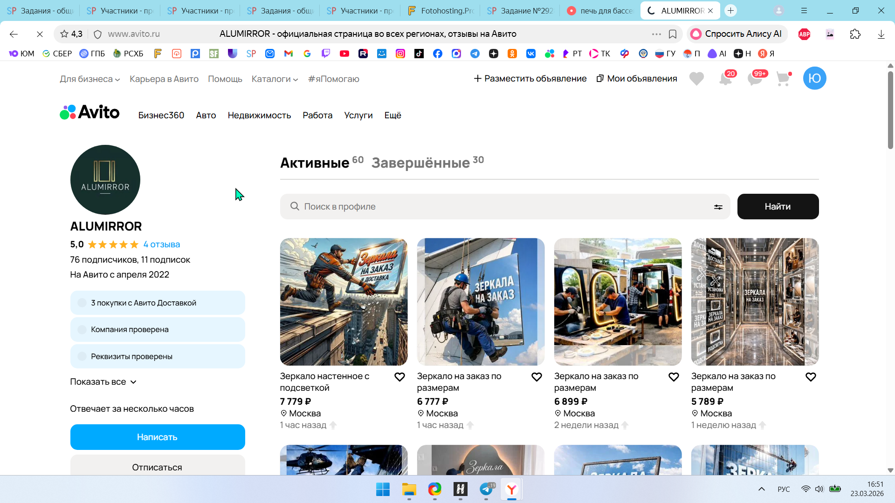Open the '4 отзыва' reviews link
The image size is (895, 503).
coord(161,245)
